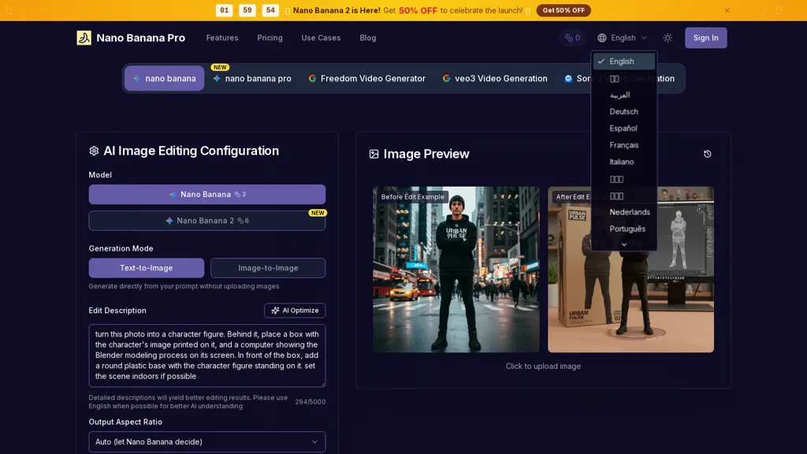
Task: Open the Features nav item
Action: pos(222,38)
